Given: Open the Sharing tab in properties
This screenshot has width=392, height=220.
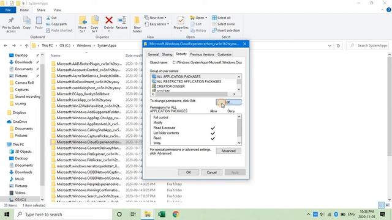Looking at the screenshot, I should click(x=167, y=54).
